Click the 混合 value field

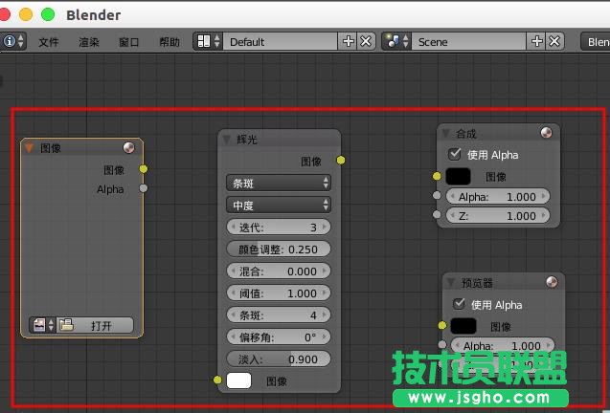coord(279,271)
